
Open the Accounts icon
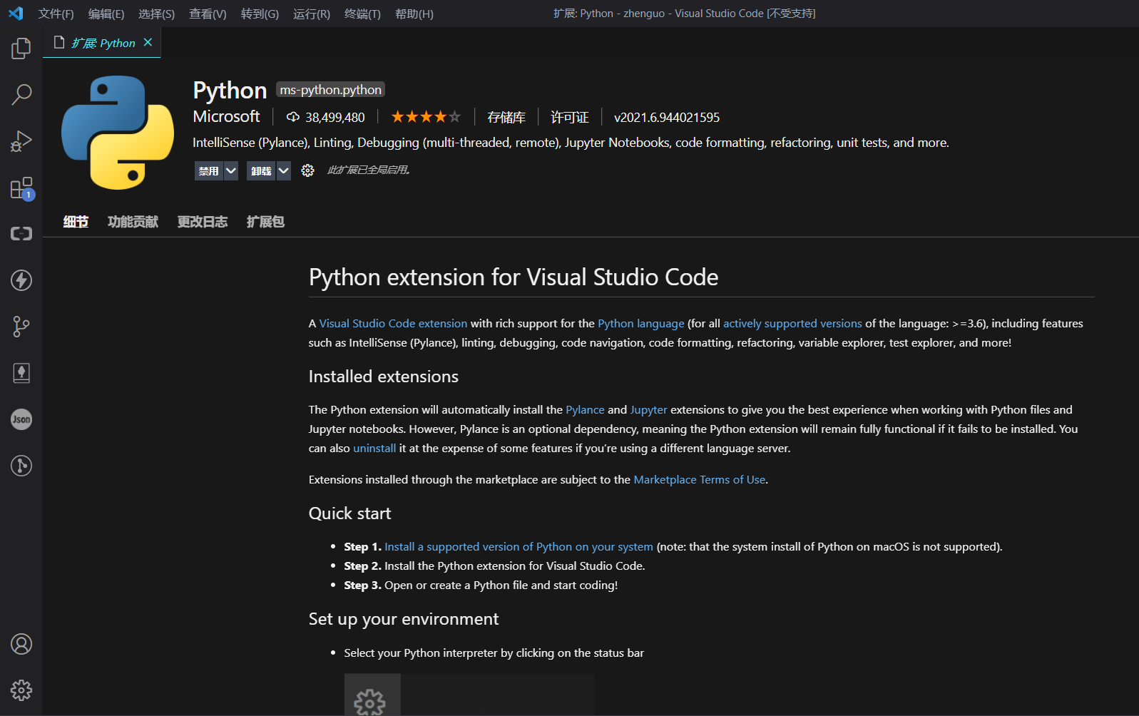(x=21, y=644)
